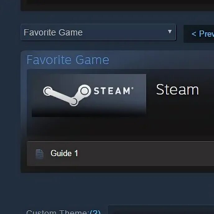Open the Steam game title link
The width and height of the screenshot is (214, 214).
tap(177, 90)
